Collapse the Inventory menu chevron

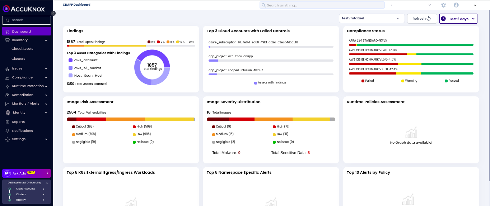[x=46, y=40]
